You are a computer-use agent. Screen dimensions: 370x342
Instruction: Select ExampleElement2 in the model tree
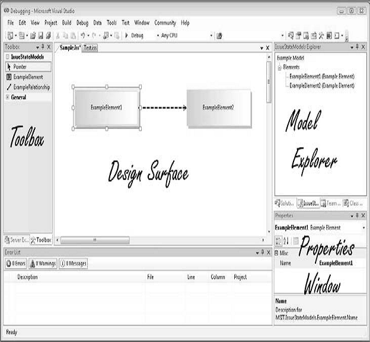(x=321, y=85)
